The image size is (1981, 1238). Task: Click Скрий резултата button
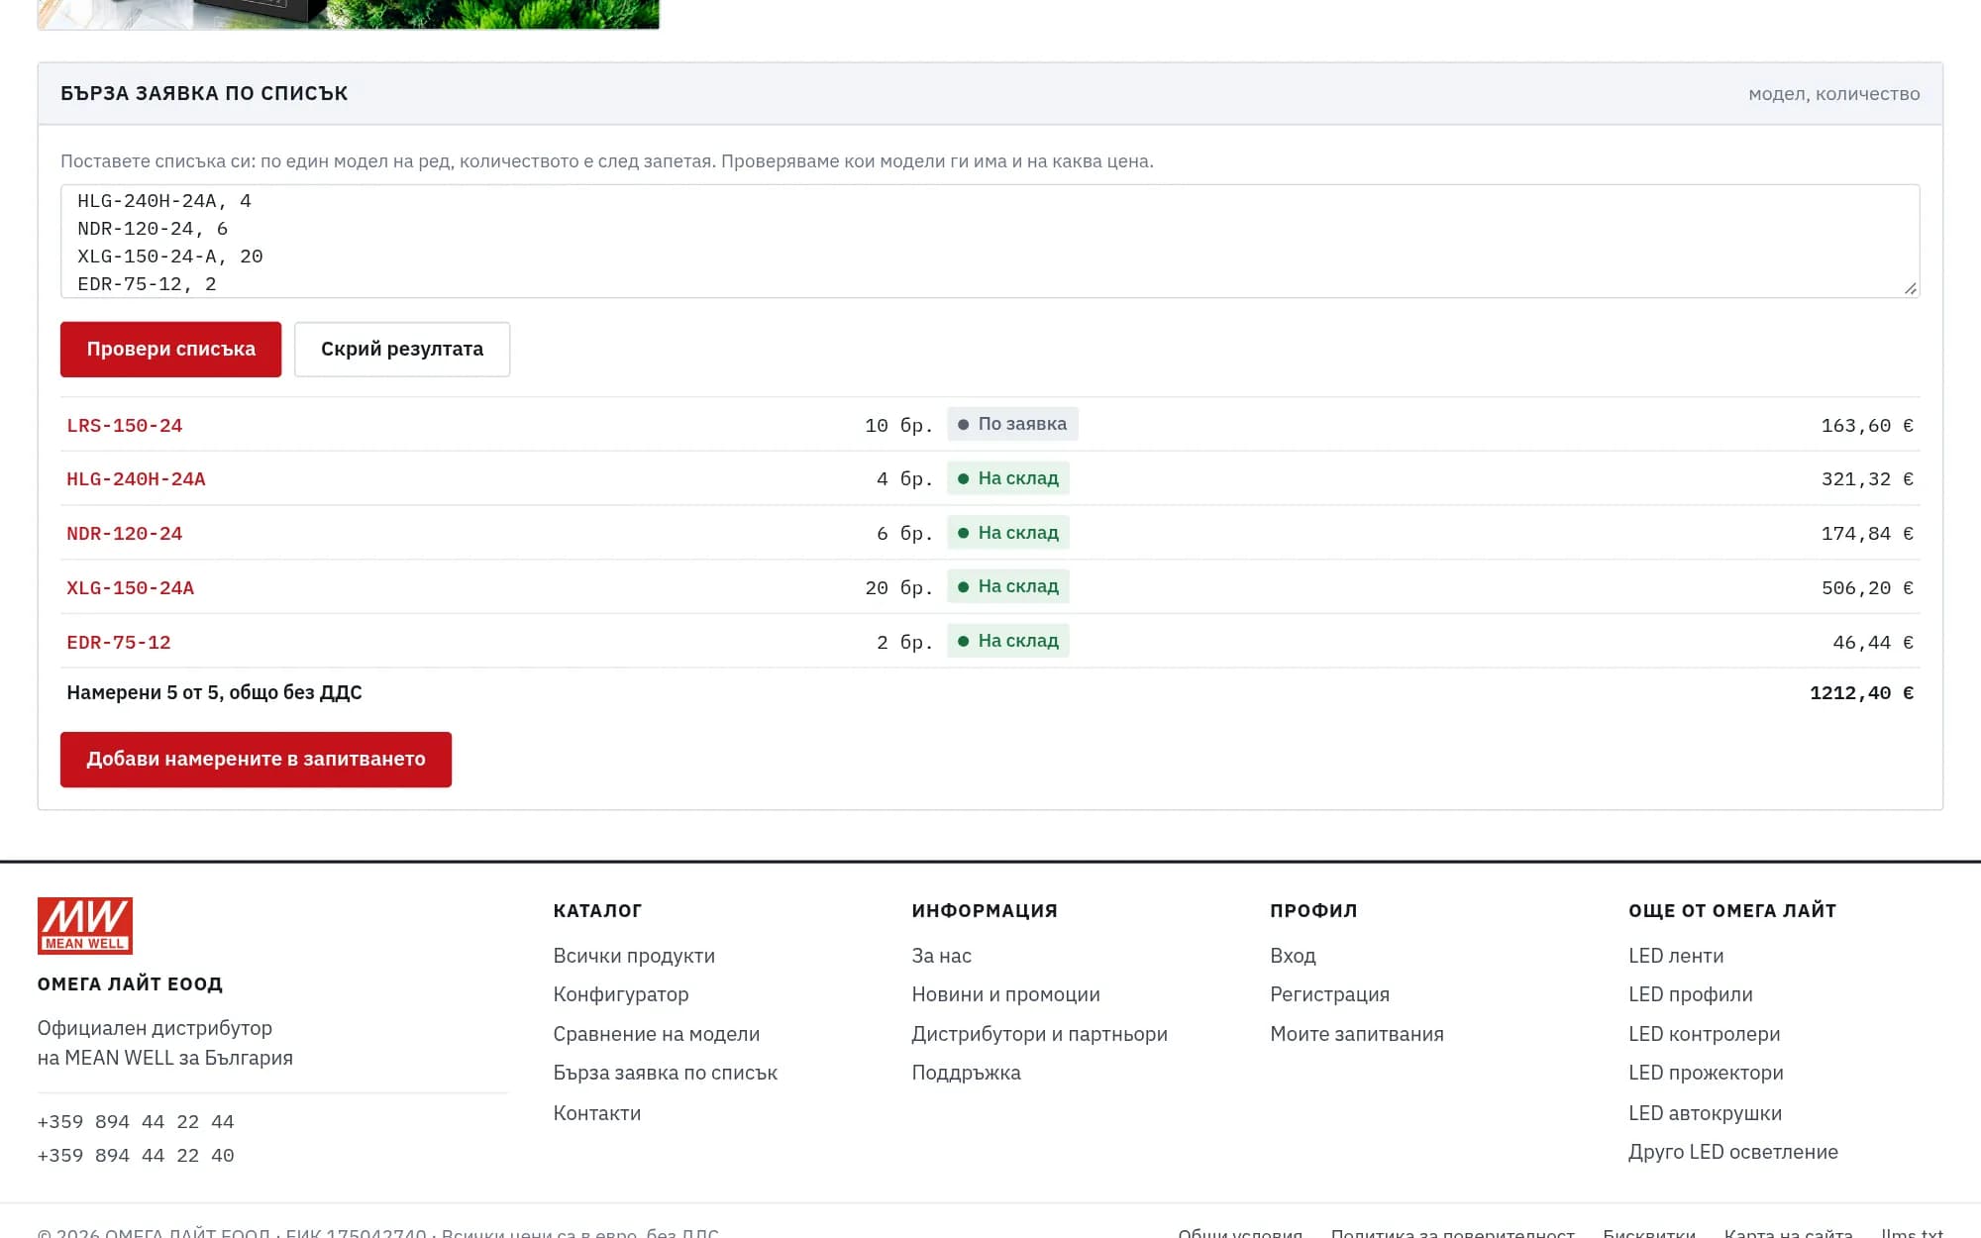point(402,349)
